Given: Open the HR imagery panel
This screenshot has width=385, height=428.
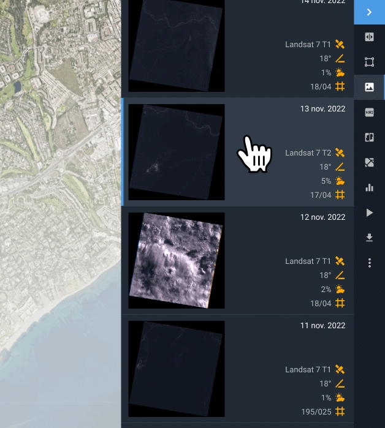Looking at the screenshot, I should click(369, 112).
